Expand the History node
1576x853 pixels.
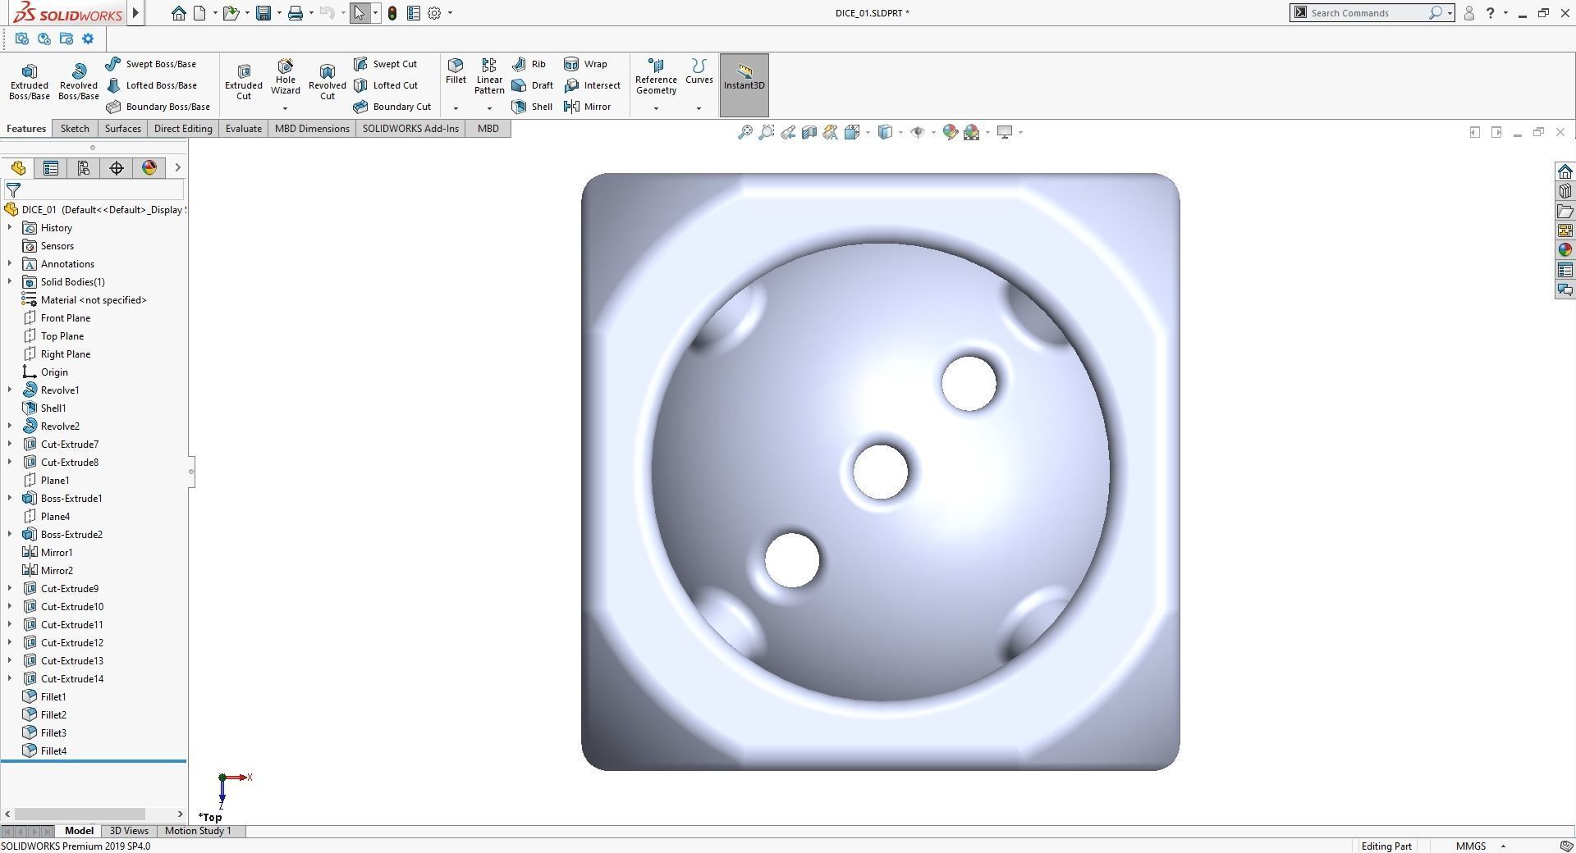tap(10, 227)
